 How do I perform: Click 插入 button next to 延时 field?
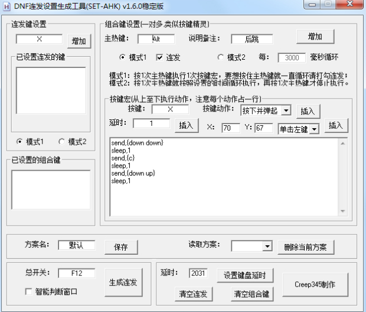(187, 125)
